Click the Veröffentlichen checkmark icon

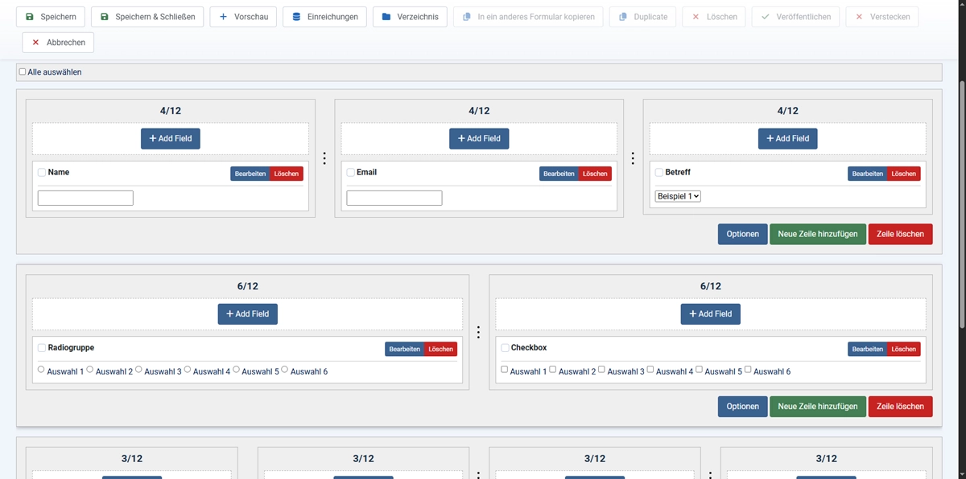point(767,16)
